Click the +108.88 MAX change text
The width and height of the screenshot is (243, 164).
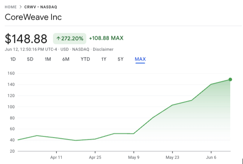click(106, 38)
